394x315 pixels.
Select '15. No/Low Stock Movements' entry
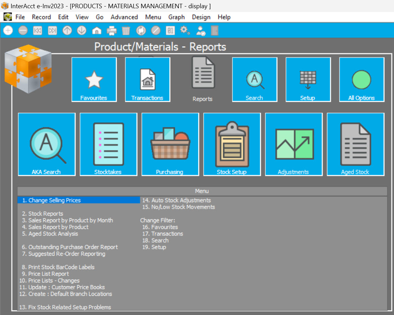[x=179, y=207]
